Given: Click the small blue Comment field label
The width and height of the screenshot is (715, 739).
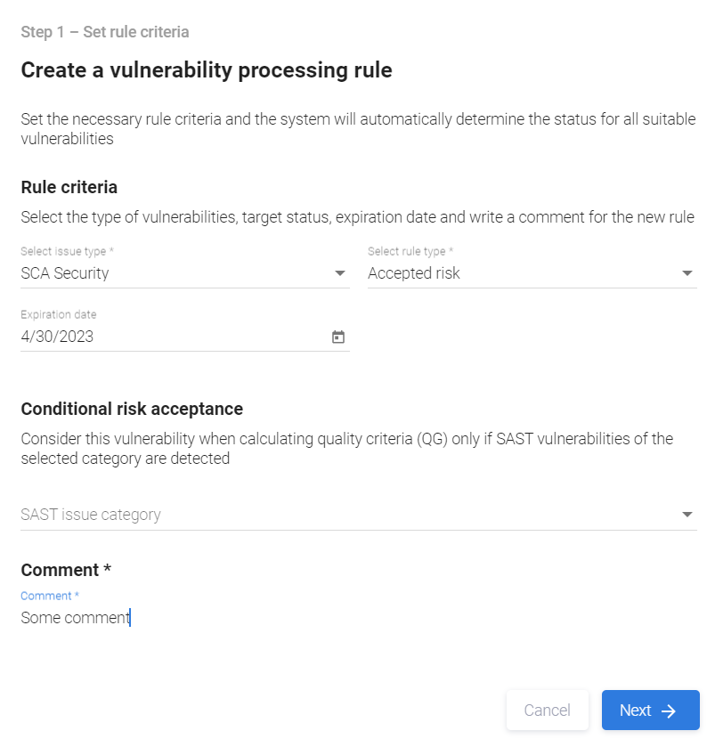Looking at the screenshot, I should (50, 596).
